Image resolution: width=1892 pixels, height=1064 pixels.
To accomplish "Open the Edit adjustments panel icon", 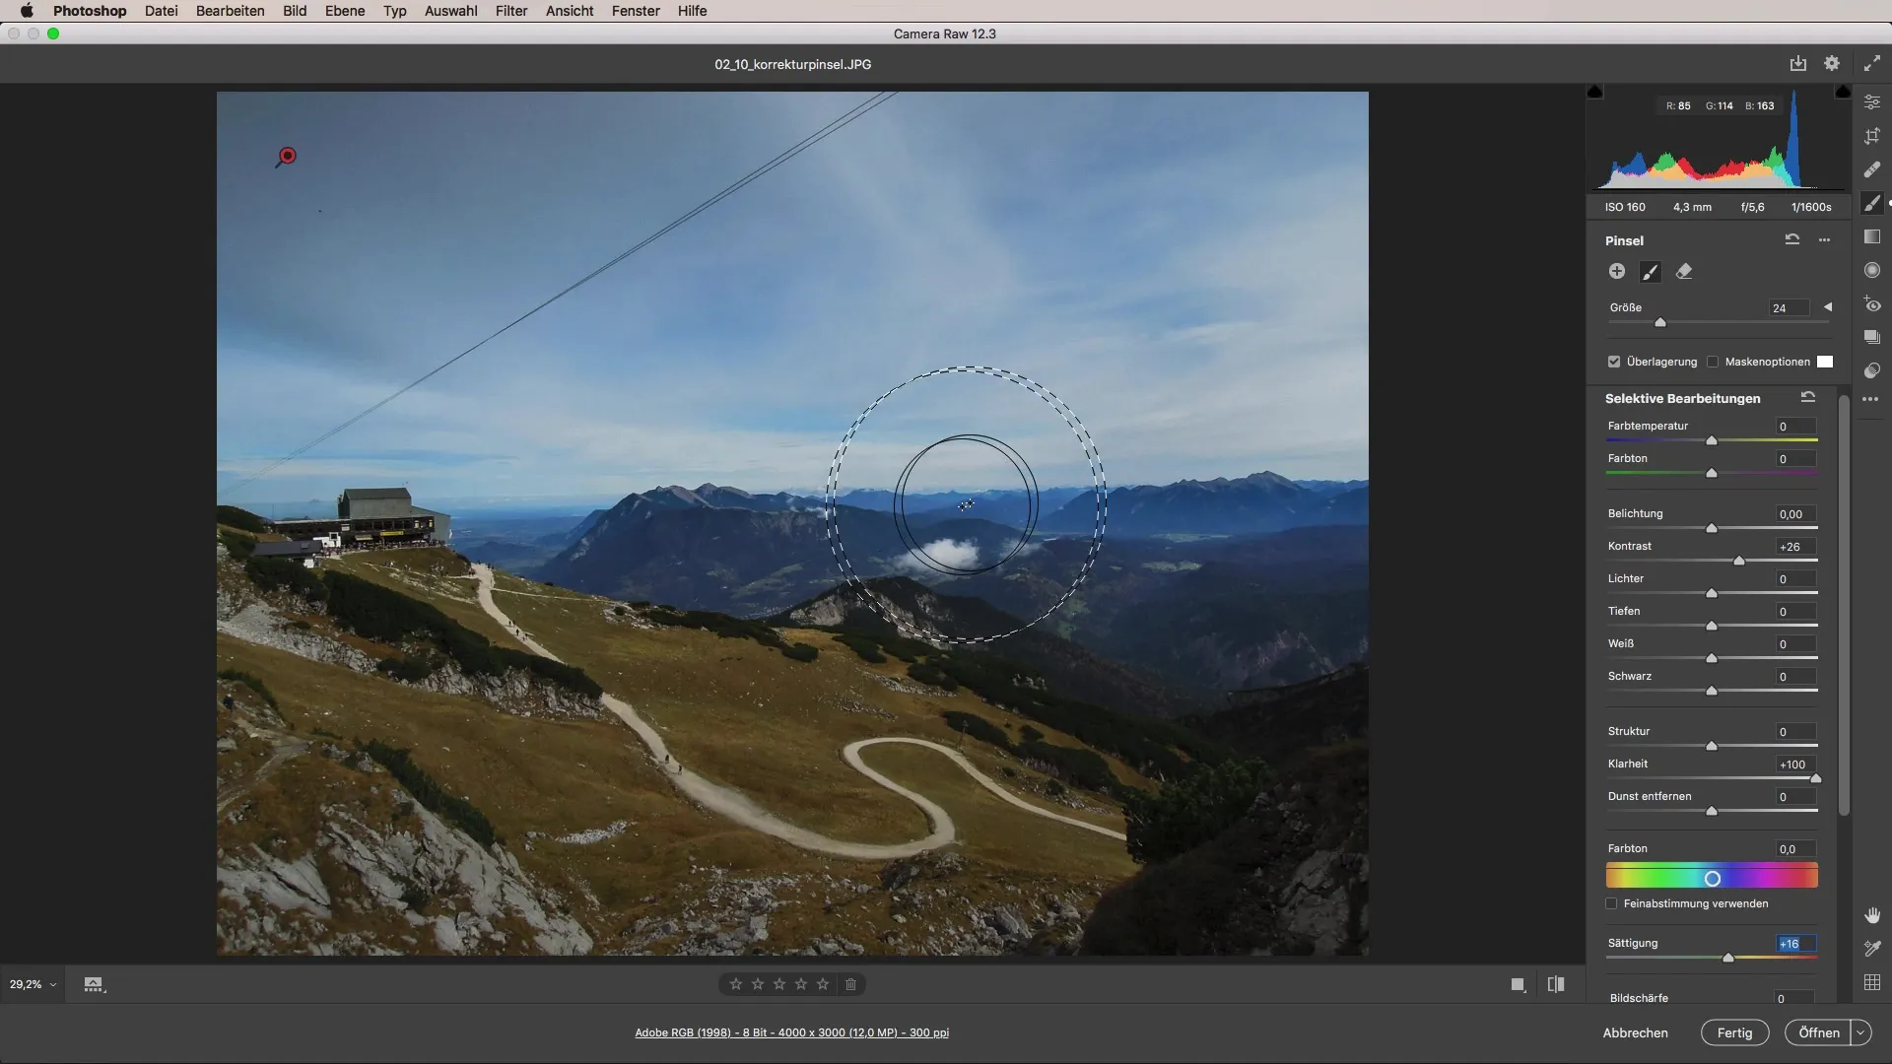I will pos(1872,102).
